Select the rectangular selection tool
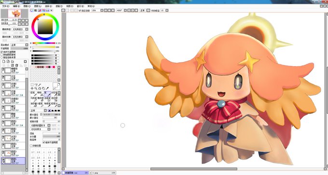 pos(32,85)
